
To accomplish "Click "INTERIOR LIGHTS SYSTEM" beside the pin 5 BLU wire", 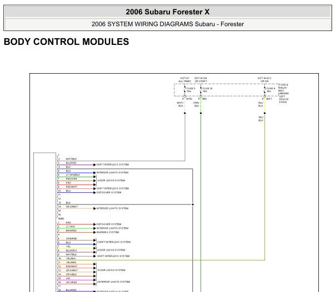I will 112,173.
